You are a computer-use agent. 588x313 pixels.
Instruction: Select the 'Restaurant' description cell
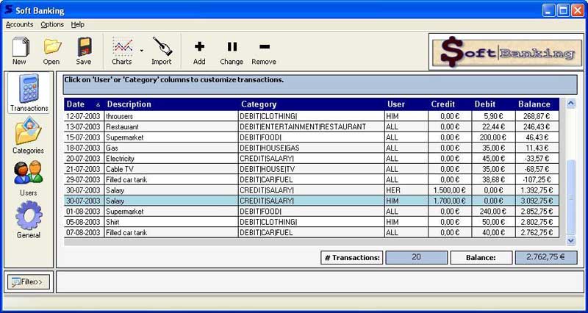point(171,127)
